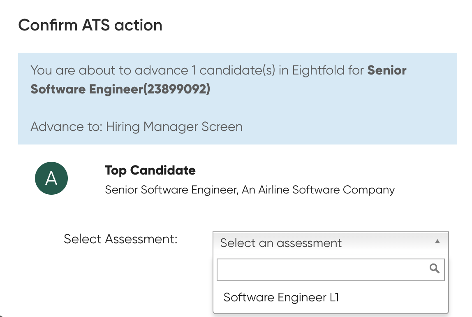Click the Select Assessment: label
The width and height of the screenshot is (472, 317).
120,239
